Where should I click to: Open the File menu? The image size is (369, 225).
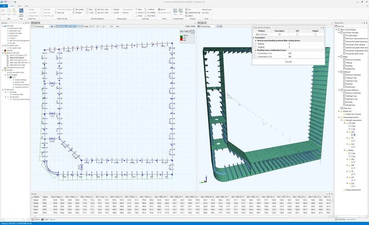[x=4, y=6]
